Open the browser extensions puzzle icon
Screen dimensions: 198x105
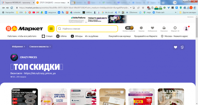(x=185, y=8)
